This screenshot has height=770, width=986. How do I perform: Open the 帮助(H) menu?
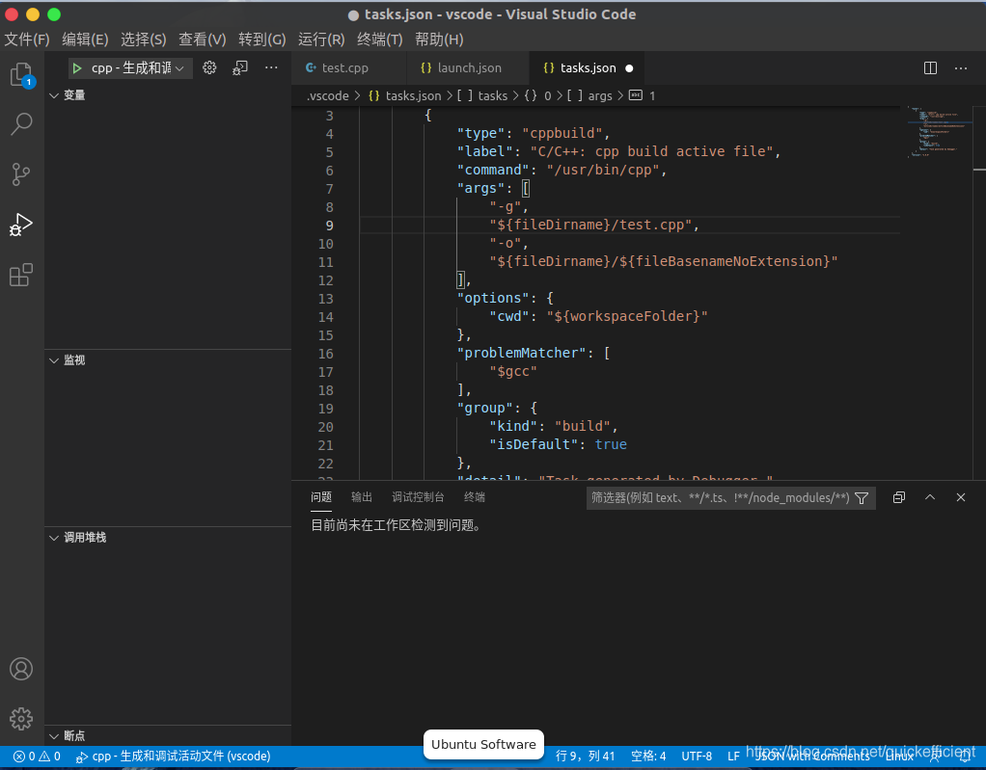[x=439, y=40]
